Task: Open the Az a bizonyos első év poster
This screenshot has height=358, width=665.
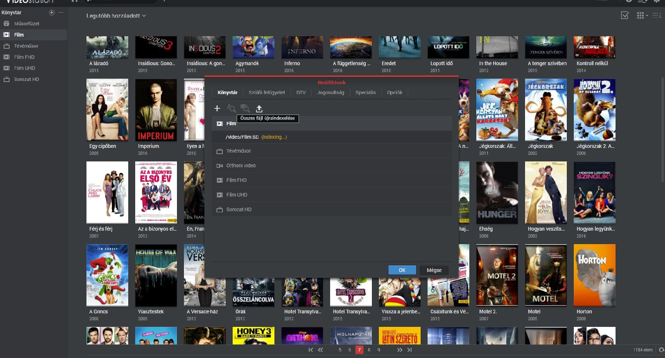Action: (156, 193)
